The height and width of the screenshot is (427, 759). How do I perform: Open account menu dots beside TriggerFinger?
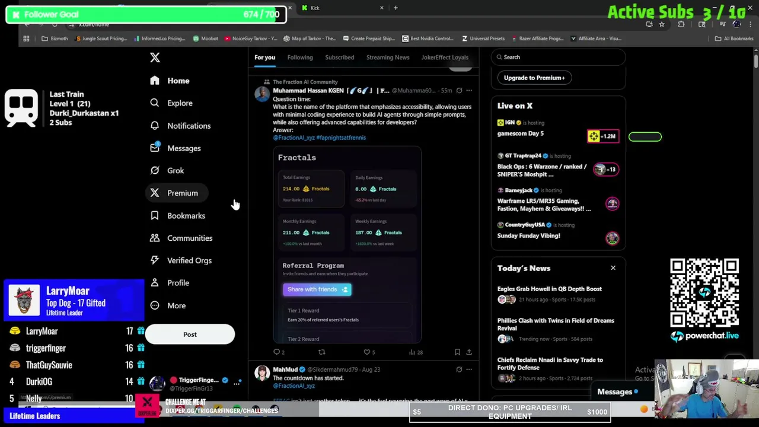click(x=237, y=384)
